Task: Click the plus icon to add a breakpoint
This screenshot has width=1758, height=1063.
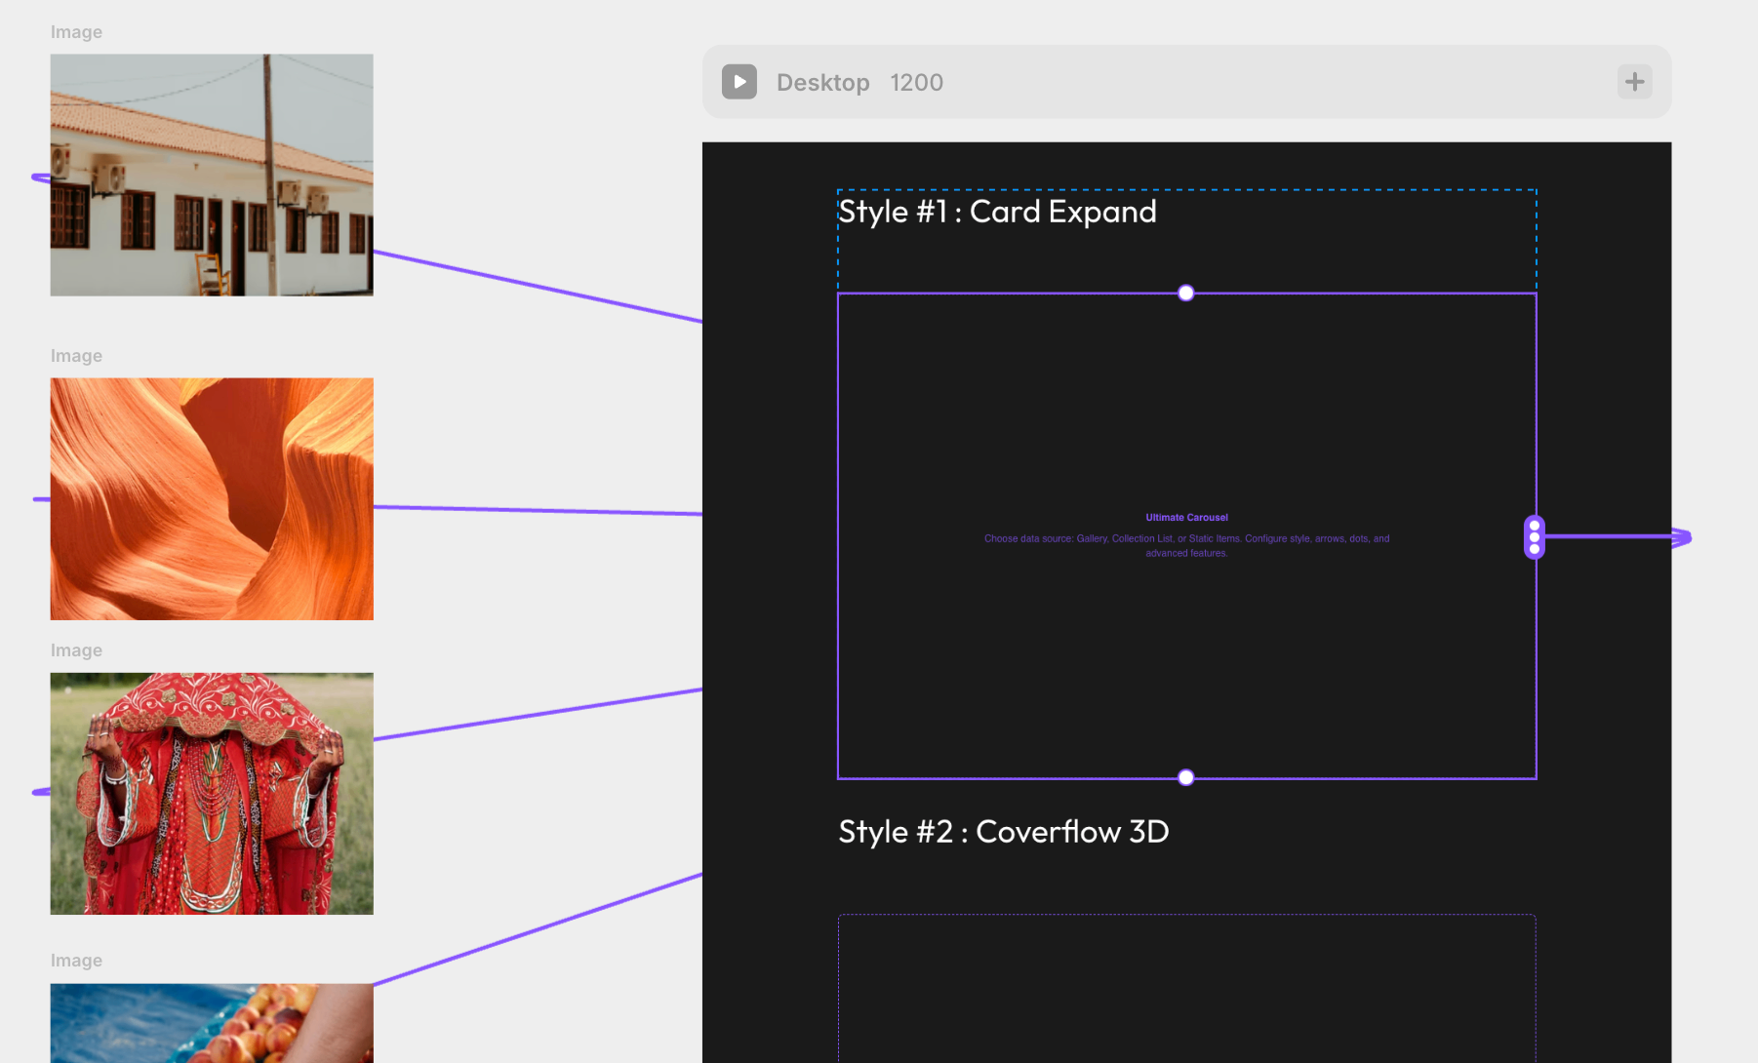Action: [x=1634, y=82]
